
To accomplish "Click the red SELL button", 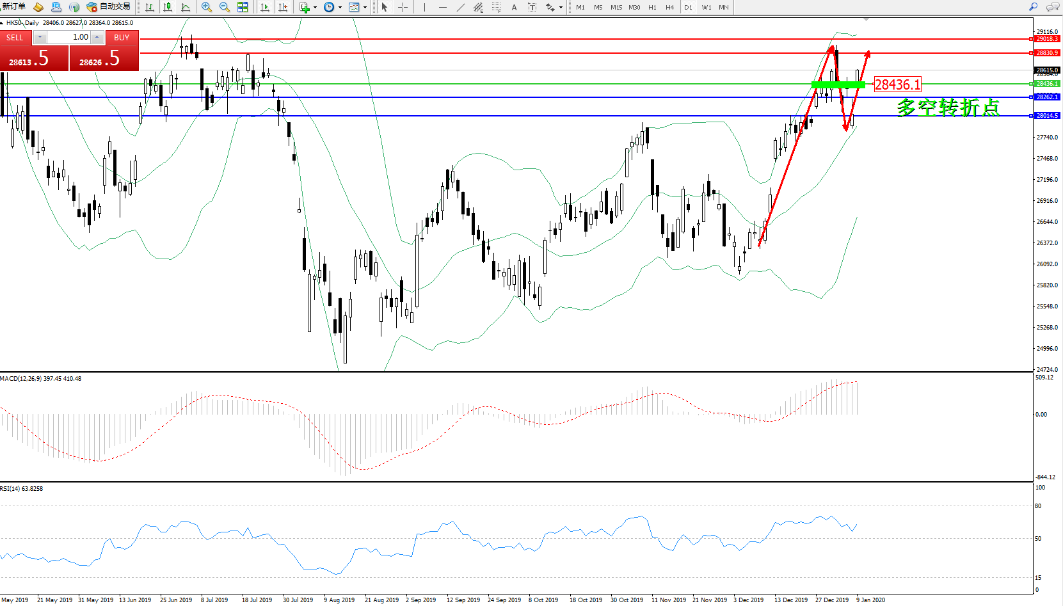I will point(15,38).
